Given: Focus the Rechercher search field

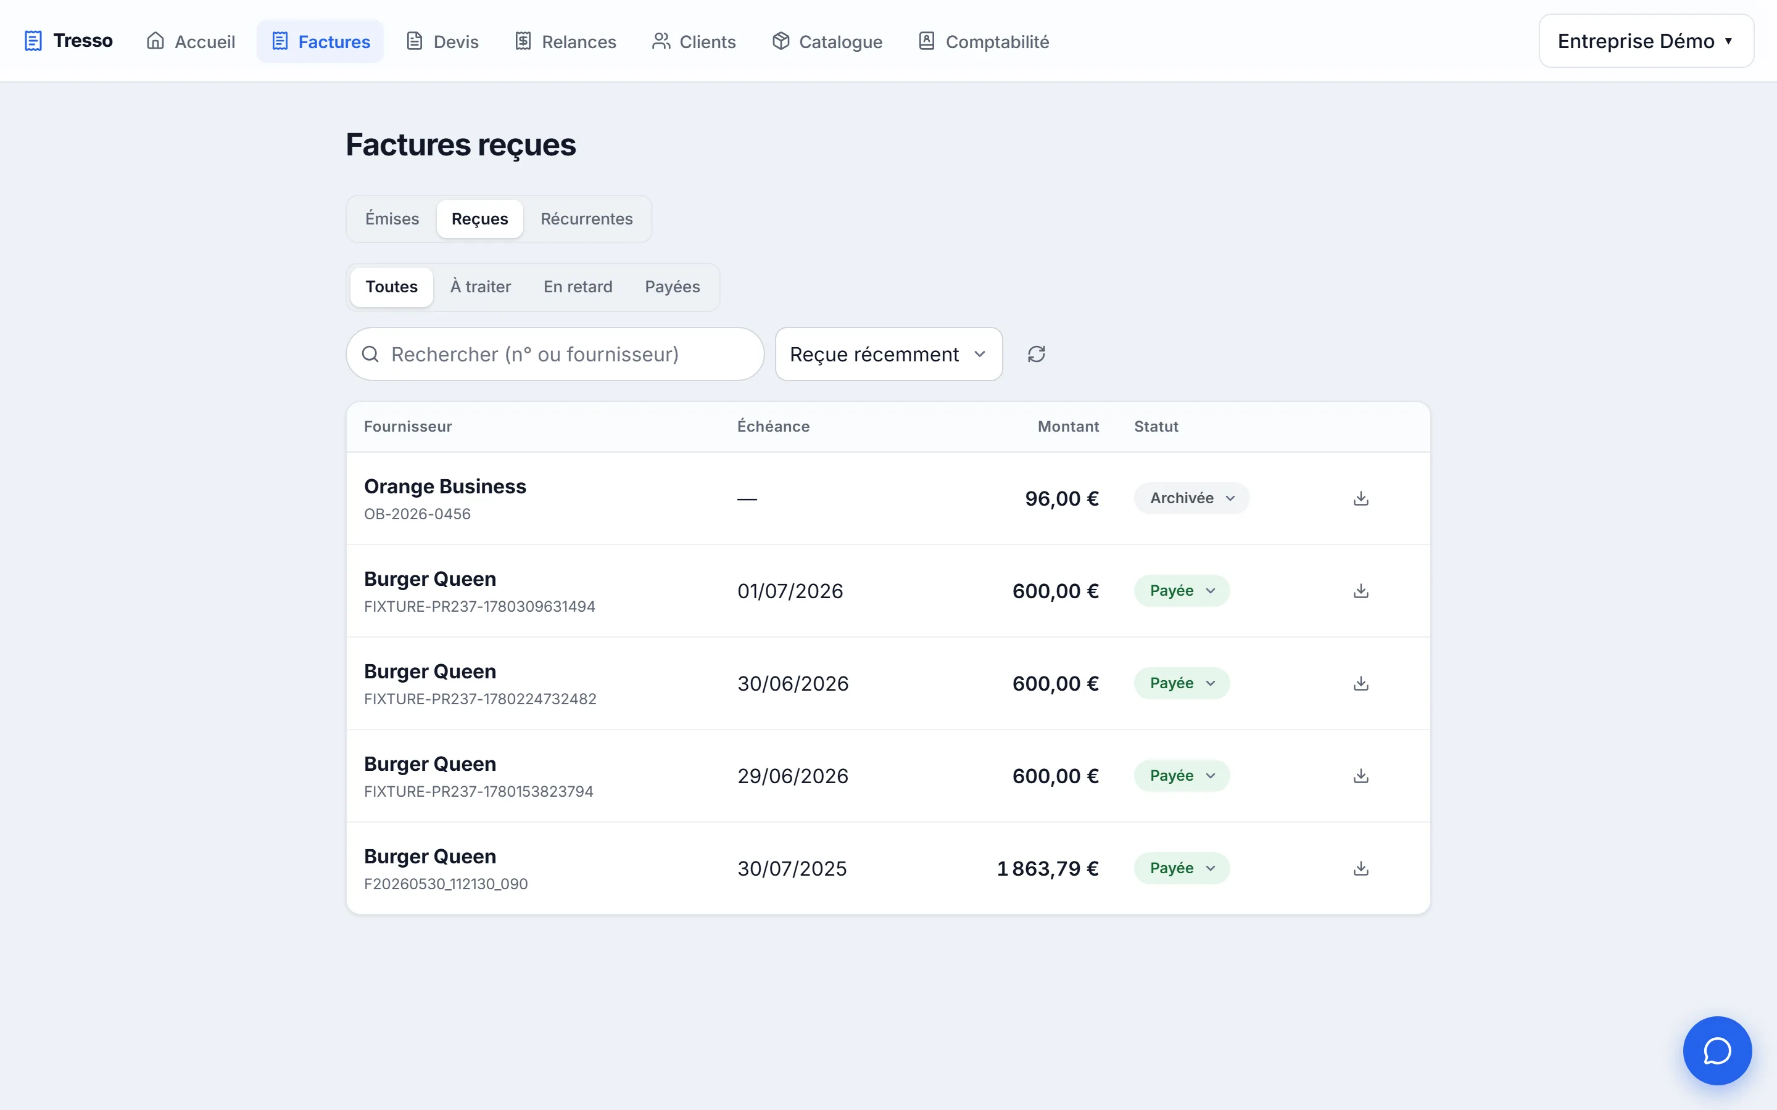Looking at the screenshot, I should pos(555,354).
